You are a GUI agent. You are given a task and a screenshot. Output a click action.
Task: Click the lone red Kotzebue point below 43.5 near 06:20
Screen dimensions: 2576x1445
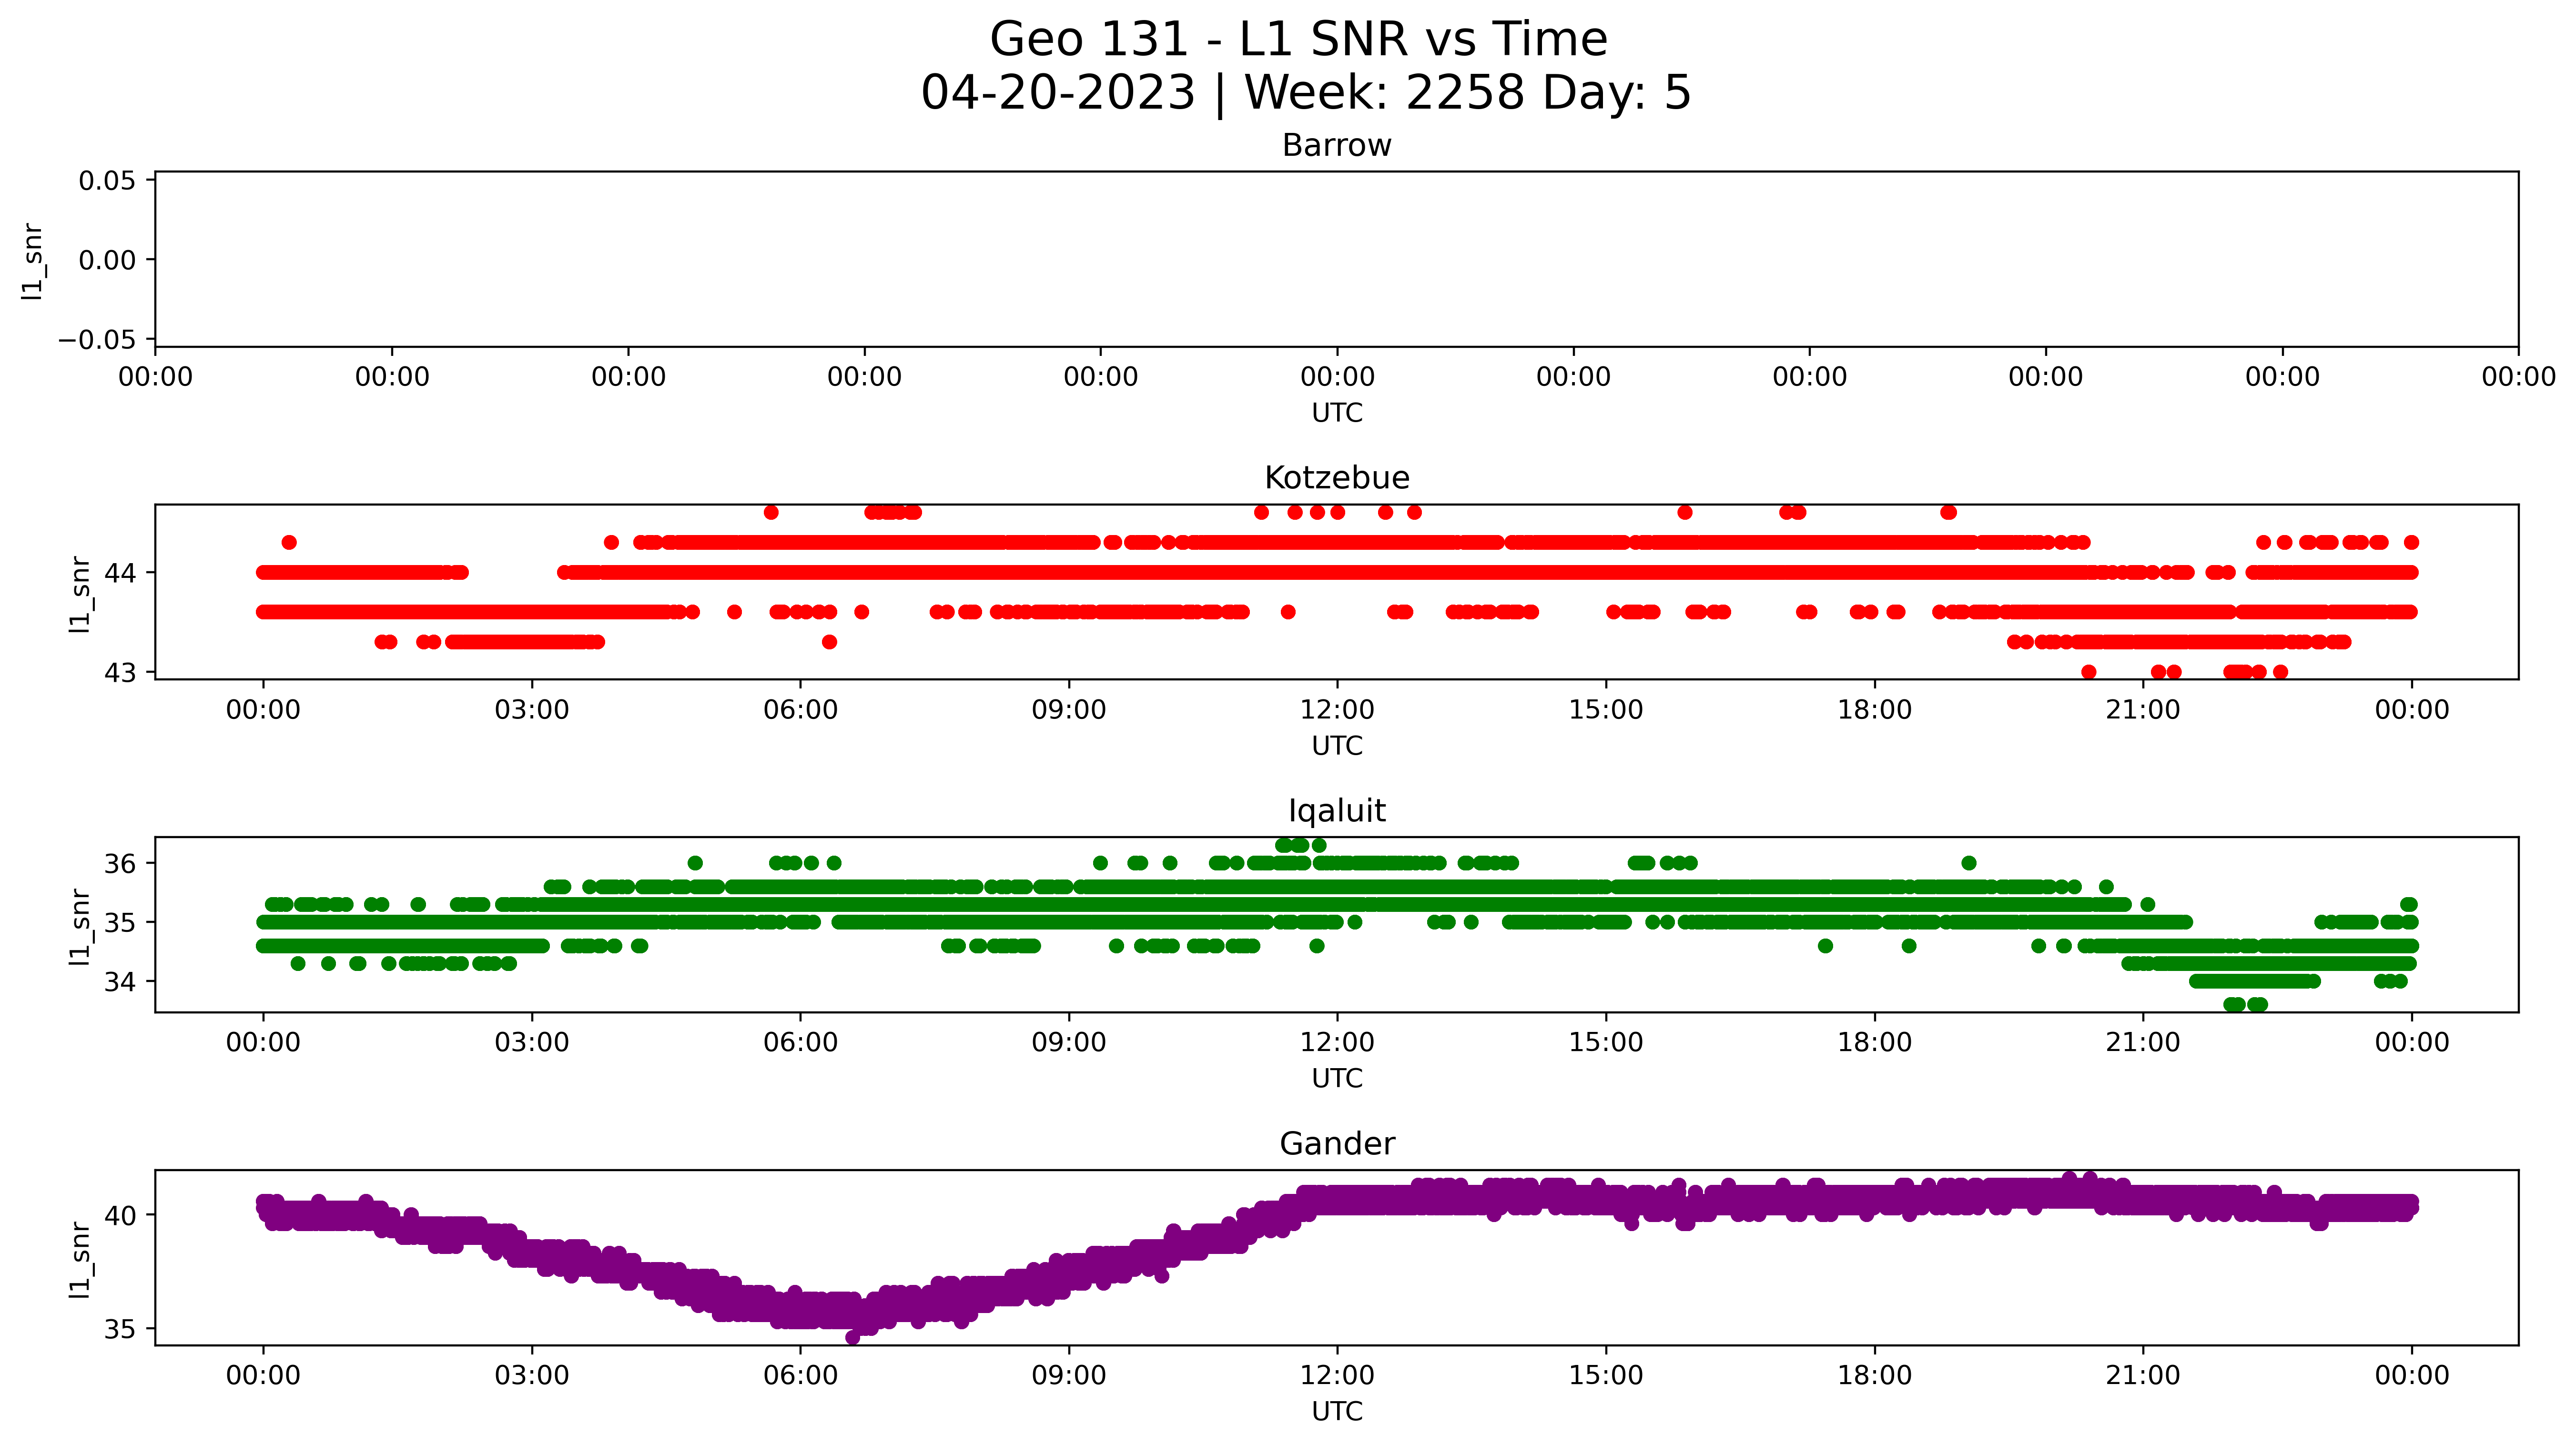pyautogui.click(x=829, y=642)
